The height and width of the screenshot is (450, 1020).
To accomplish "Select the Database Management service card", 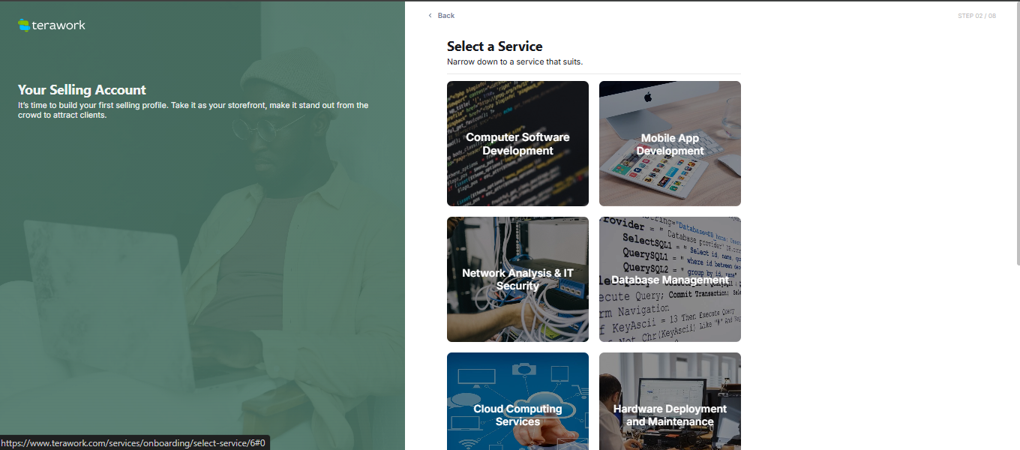I will click(670, 279).
